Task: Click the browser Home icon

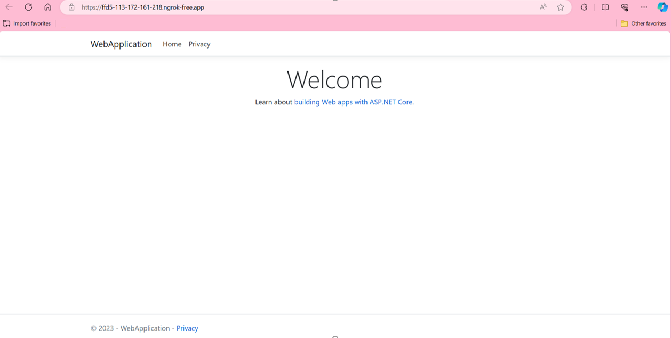Action: pos(47,7)
